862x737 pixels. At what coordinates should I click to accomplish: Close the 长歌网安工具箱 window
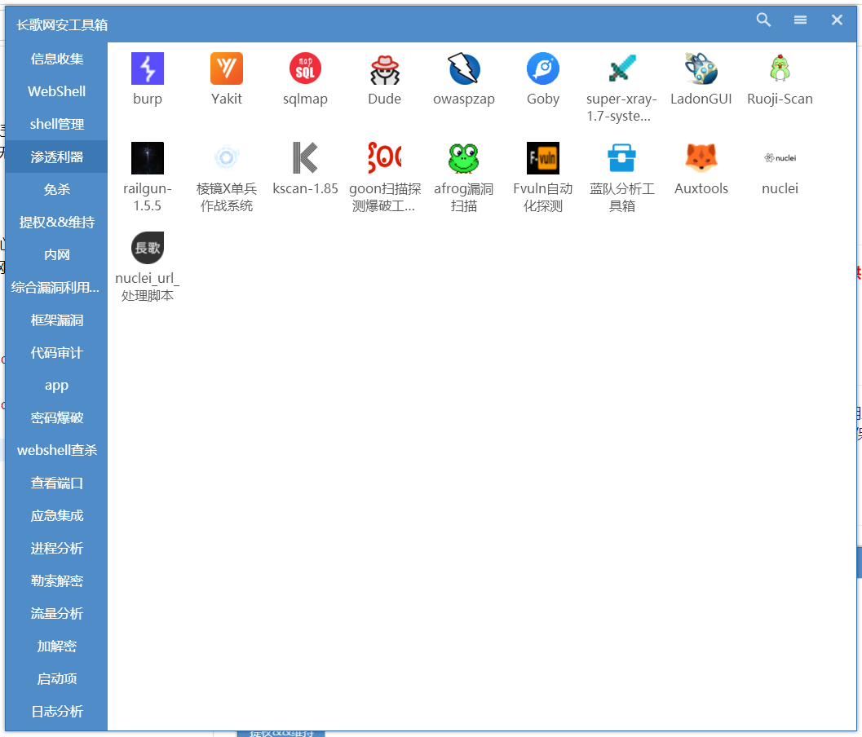click(837, 20)
